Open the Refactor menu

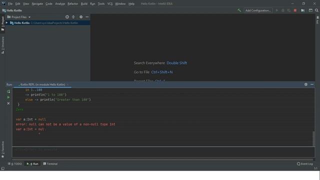73,3
